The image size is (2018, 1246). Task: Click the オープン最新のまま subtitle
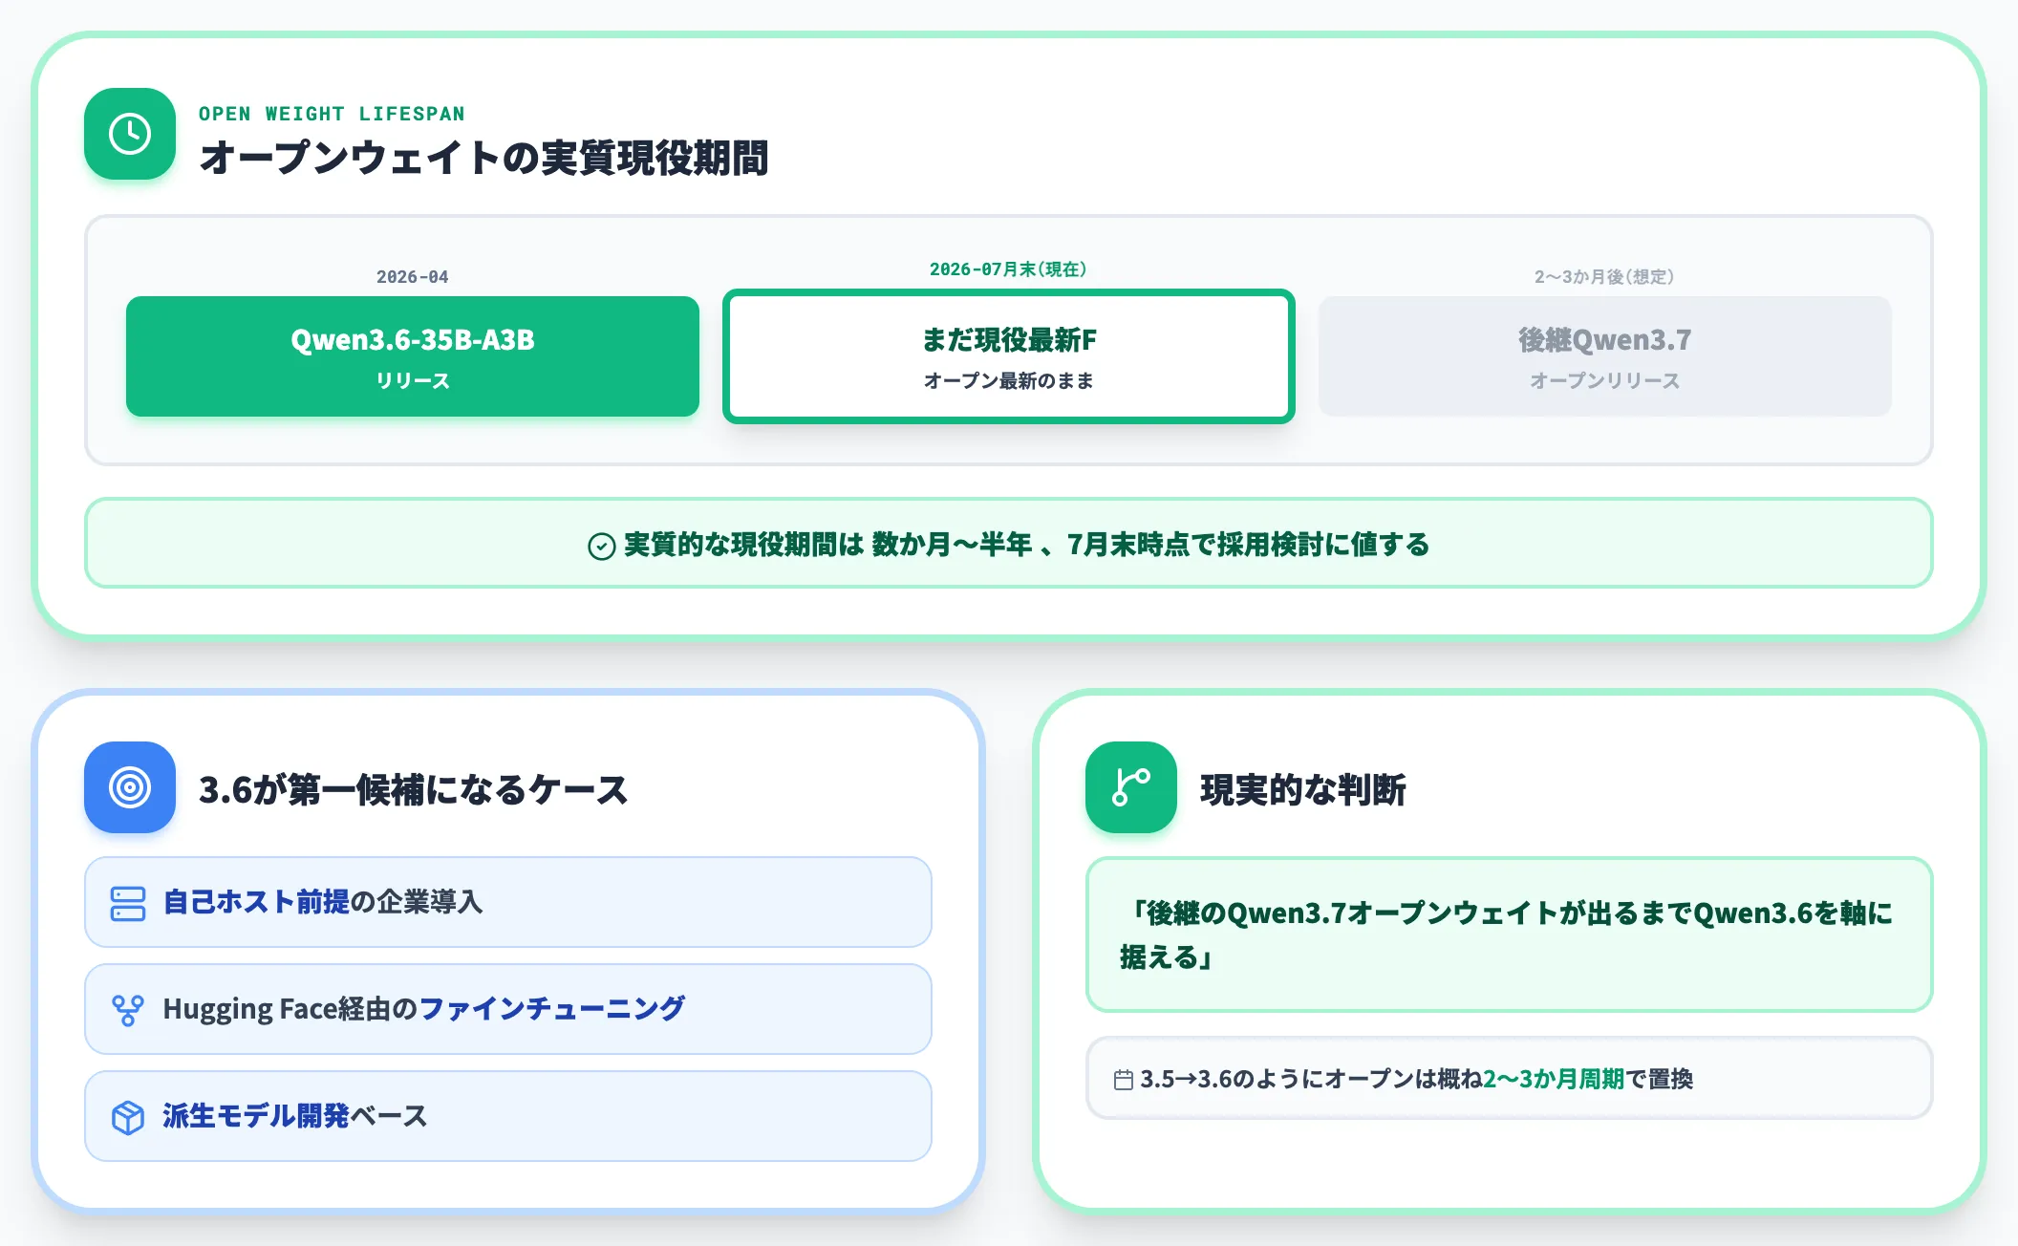click(x=1008, y=380)
